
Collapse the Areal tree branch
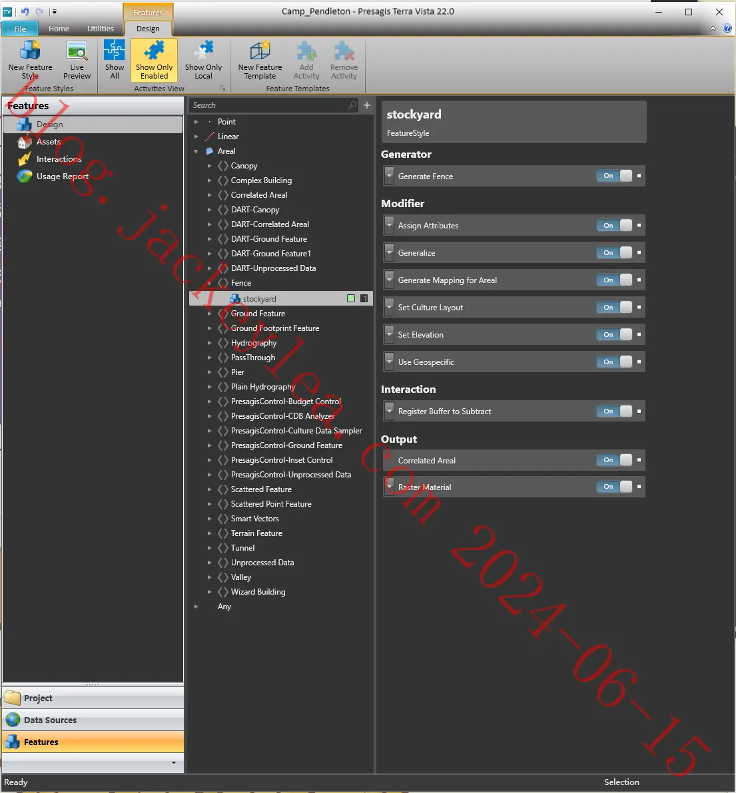tap(196, 151)
